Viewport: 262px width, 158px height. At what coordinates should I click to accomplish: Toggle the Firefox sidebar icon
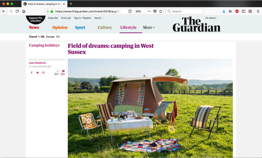click(244, 11)
